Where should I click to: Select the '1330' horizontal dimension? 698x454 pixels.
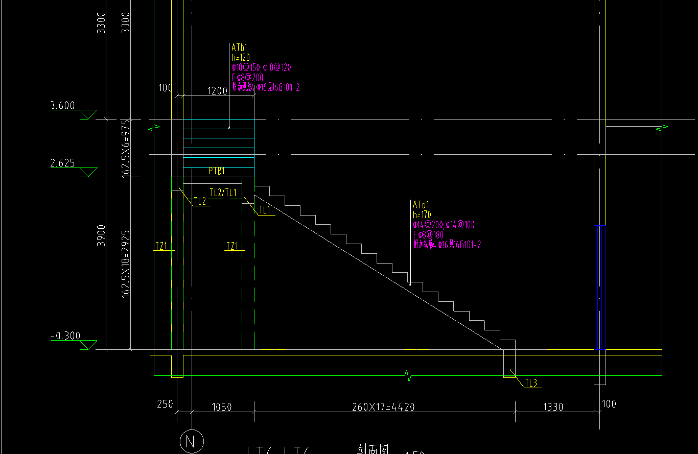point(553,407)
